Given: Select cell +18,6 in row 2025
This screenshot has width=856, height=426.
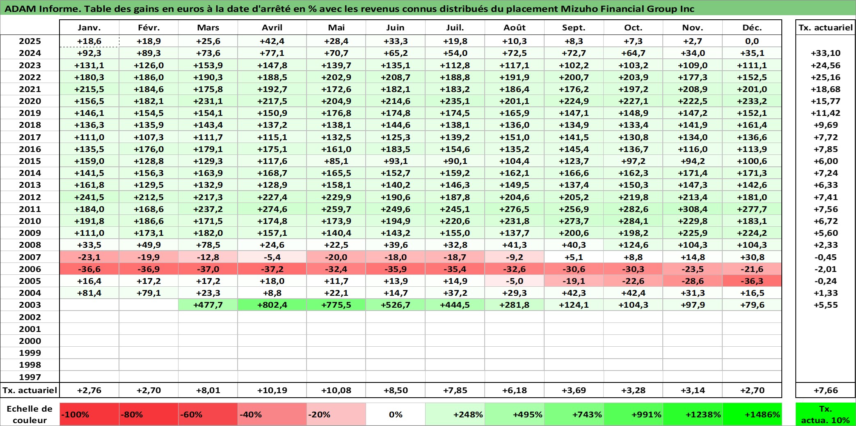Looking at the screenshot, I should pos(89,41).
